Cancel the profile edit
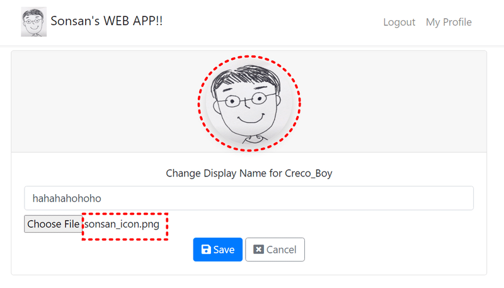 [x=275, y=250]
